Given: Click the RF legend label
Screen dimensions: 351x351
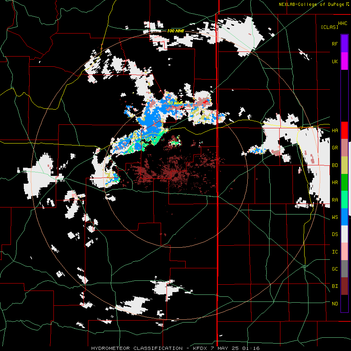Looking at the screenshot, I should 335,44.
